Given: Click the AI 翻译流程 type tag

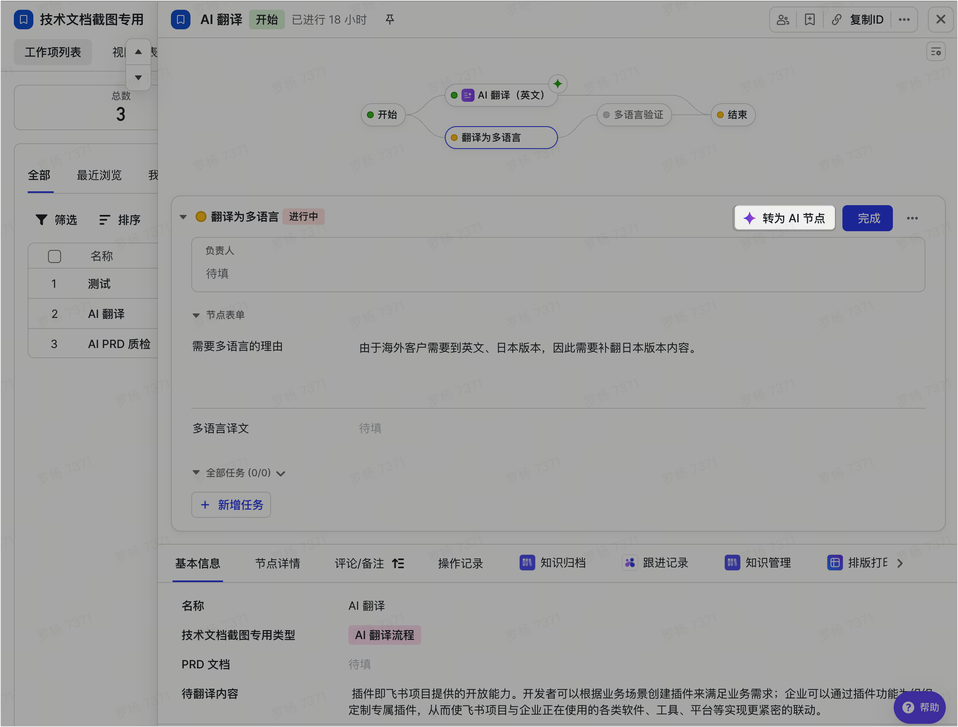Looking at the screenshot, I should pos(385,635).
